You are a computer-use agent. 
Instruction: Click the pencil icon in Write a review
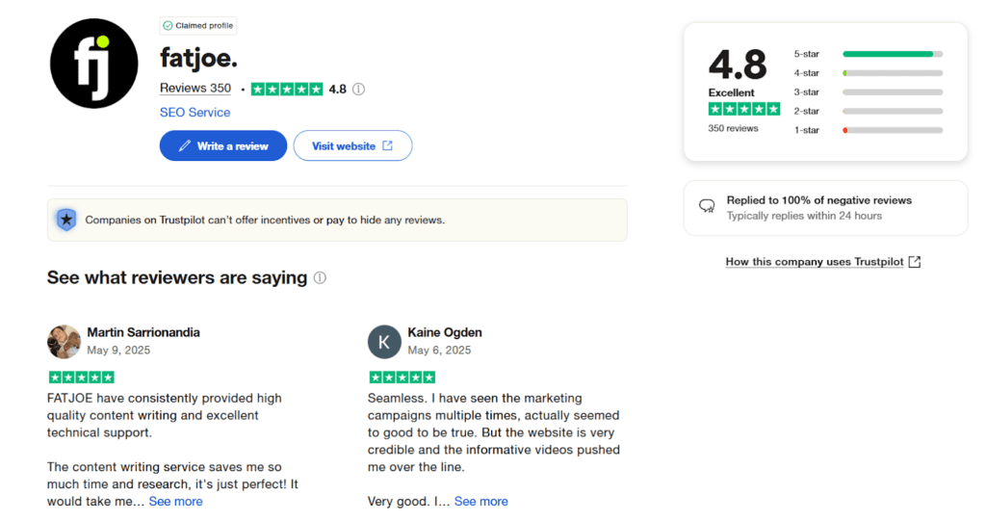(x=184, y=146)
